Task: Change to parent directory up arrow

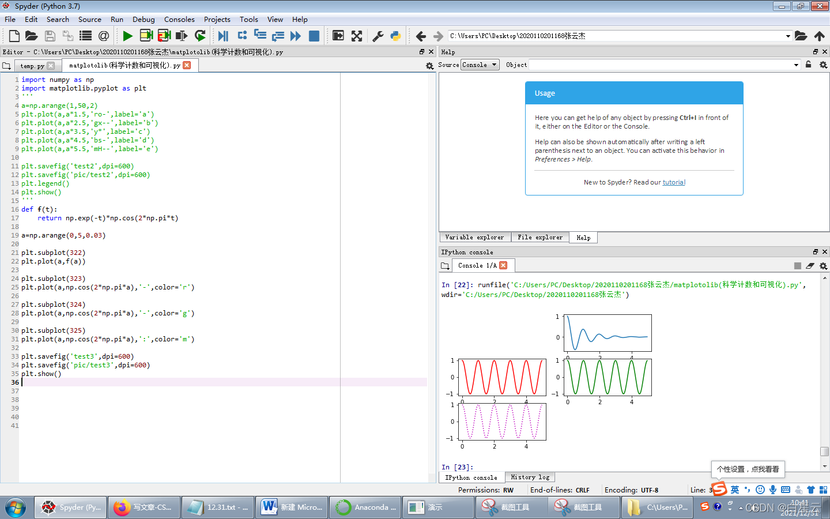Action: pos(819,36)
